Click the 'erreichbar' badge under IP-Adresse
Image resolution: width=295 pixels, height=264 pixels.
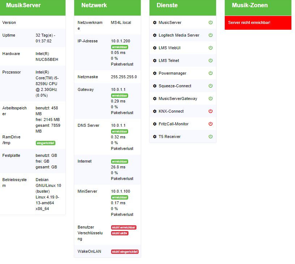pos(120,47)
